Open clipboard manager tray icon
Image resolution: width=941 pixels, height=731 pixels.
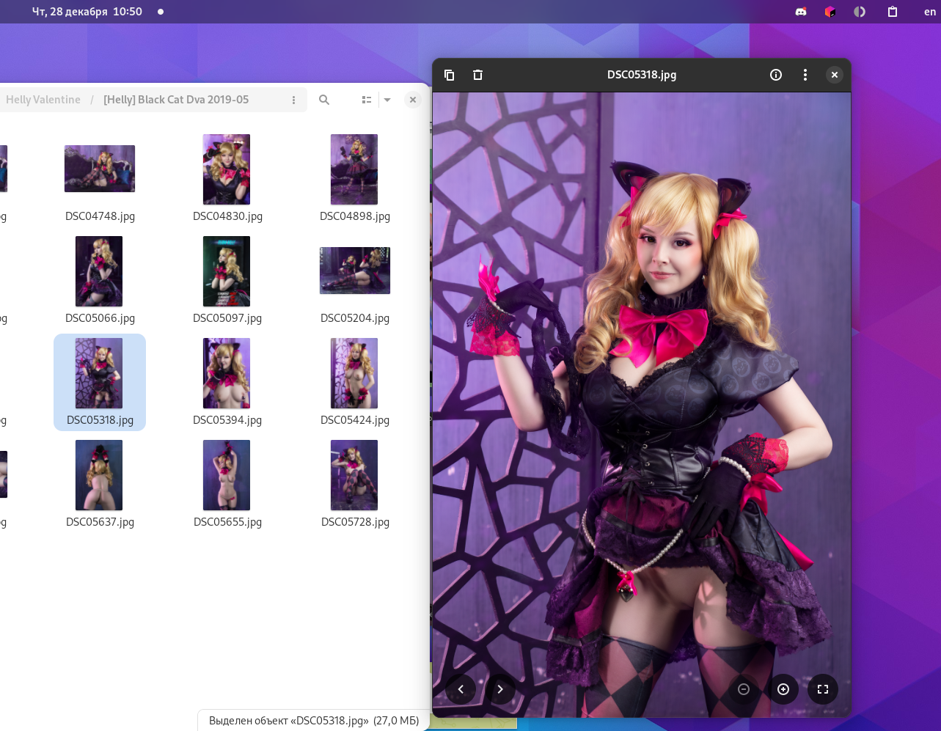point(893,12)
